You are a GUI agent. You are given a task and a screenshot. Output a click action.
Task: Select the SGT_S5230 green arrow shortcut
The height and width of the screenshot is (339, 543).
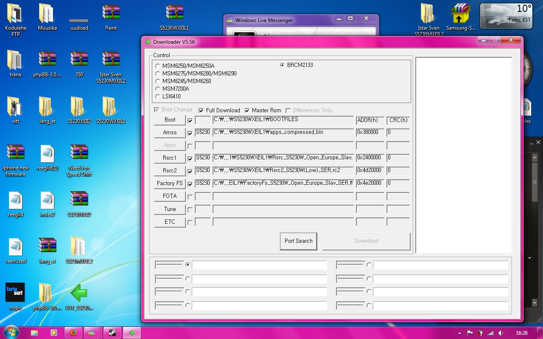pos(79,297)
